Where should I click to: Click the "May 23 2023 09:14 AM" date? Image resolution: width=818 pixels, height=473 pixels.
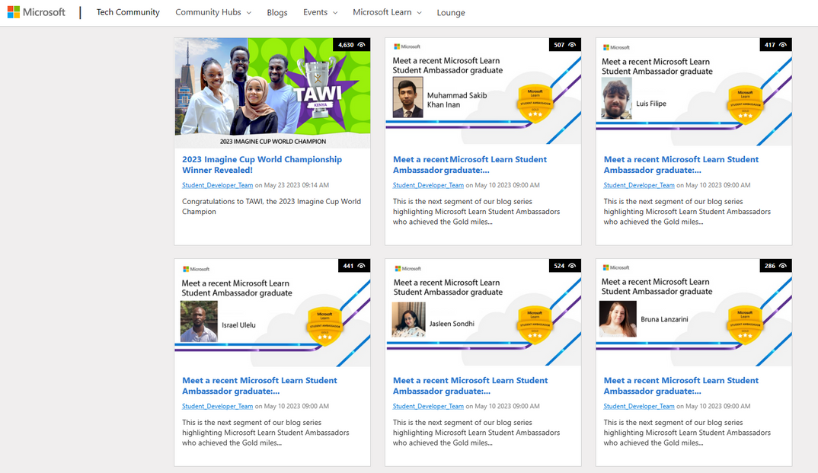[x=296, y=185]
